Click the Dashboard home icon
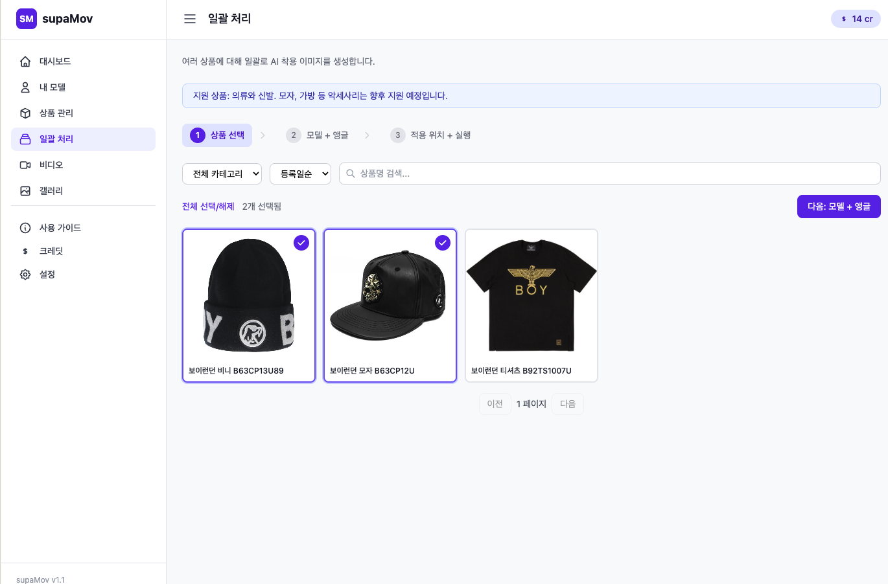The width and height of the screenshot is (888, 584). click(x=25, y=62)
